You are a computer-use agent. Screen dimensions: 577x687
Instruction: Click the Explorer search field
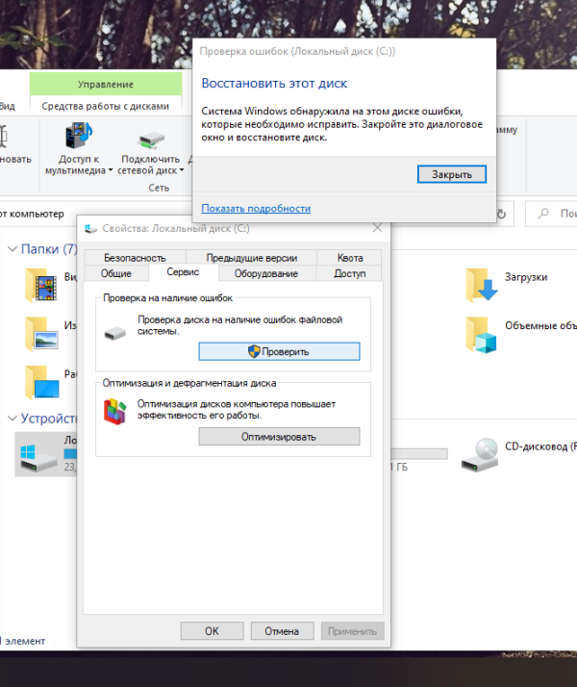pyautogui.click(x=552, y=214)
